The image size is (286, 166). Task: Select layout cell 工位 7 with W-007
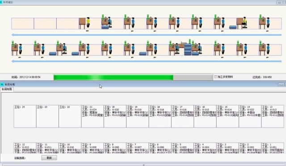point(138,148)
